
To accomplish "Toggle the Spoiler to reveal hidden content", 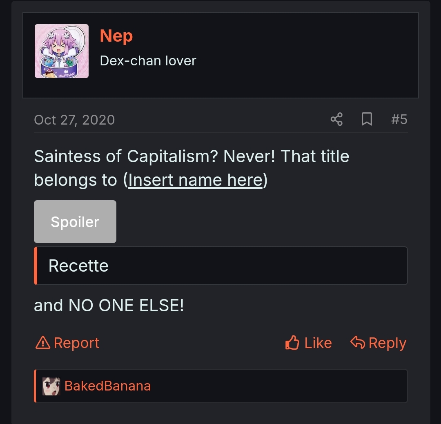I will coord(75,221).
